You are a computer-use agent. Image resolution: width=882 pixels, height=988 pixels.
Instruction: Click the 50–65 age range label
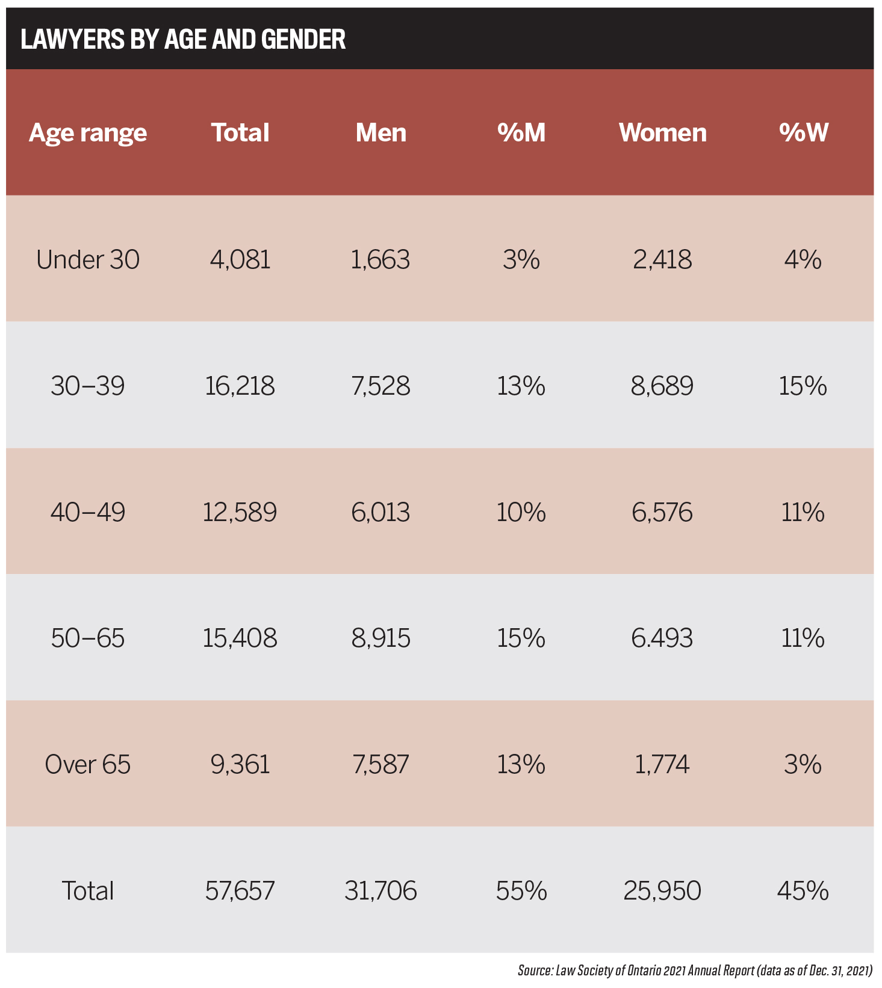point(88,638)
